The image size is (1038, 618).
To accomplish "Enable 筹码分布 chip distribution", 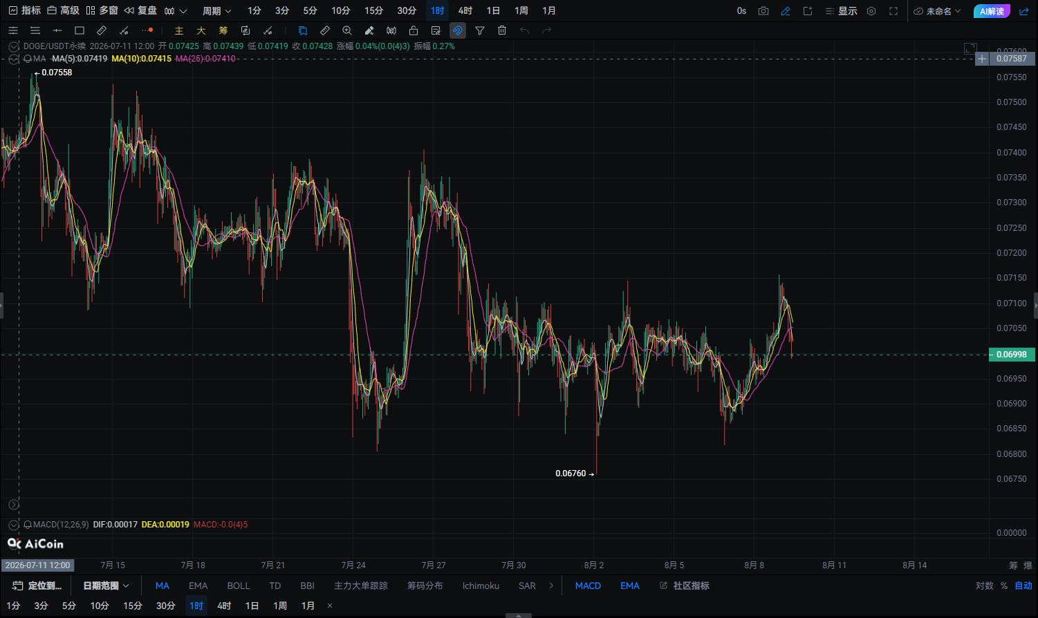I will click(425, 586).
